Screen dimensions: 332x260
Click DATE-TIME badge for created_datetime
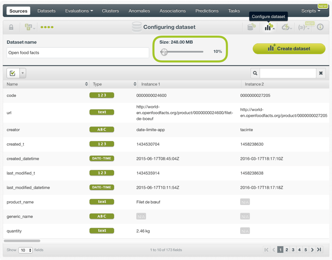[x=102, y=159]
